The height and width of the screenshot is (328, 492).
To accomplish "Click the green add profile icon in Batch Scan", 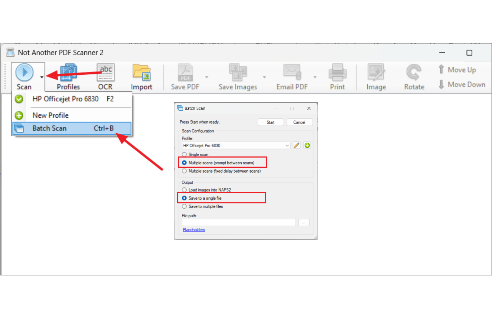I will pyautogui.click(x=307, y=145).
